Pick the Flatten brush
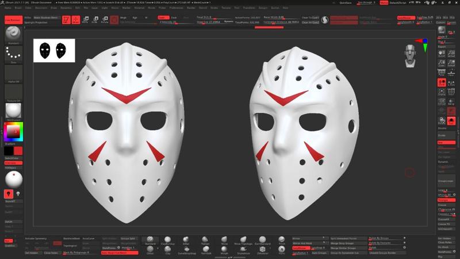 click(x=205, y=241)
